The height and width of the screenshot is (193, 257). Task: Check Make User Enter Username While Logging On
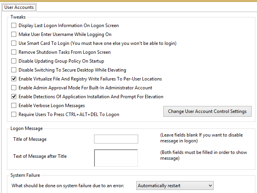pos(14,34)
